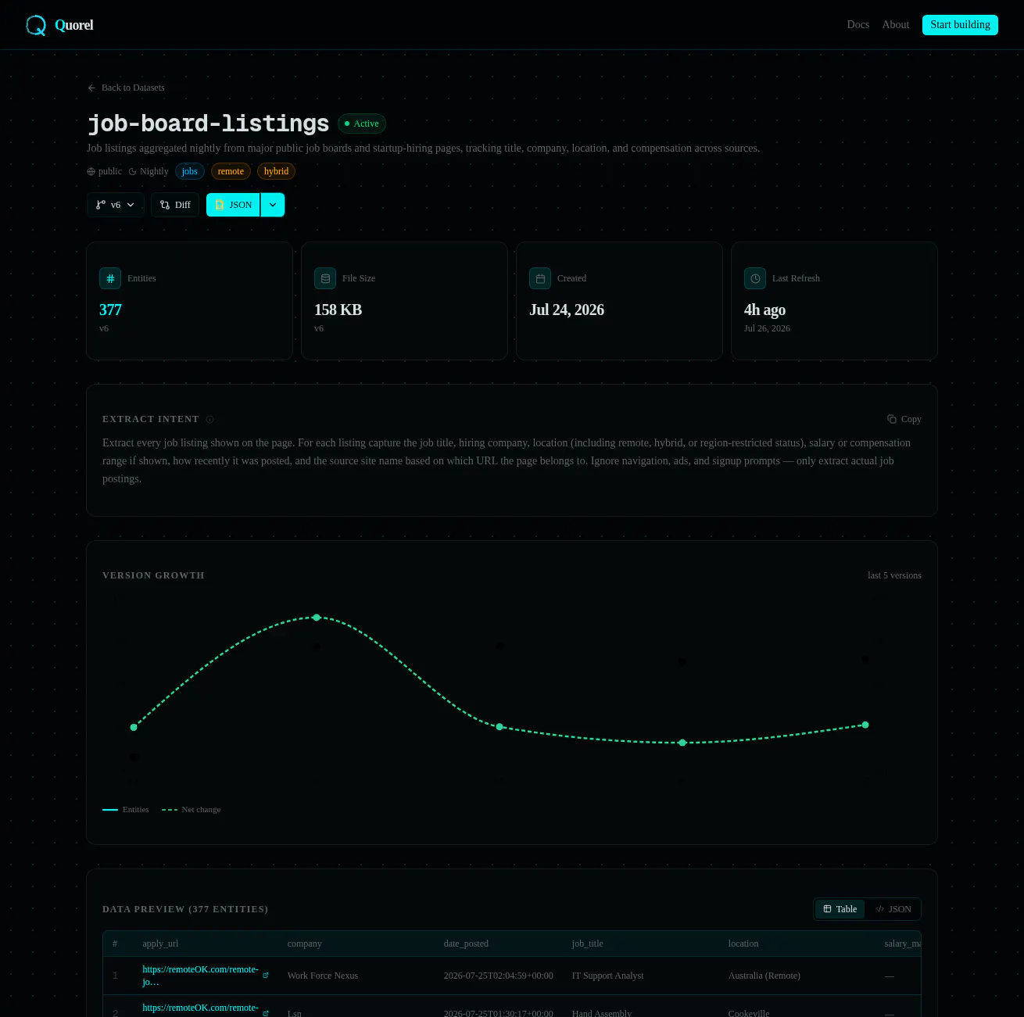
Task: Click the Quorel logo icon
Action: [x=36, y=25]
